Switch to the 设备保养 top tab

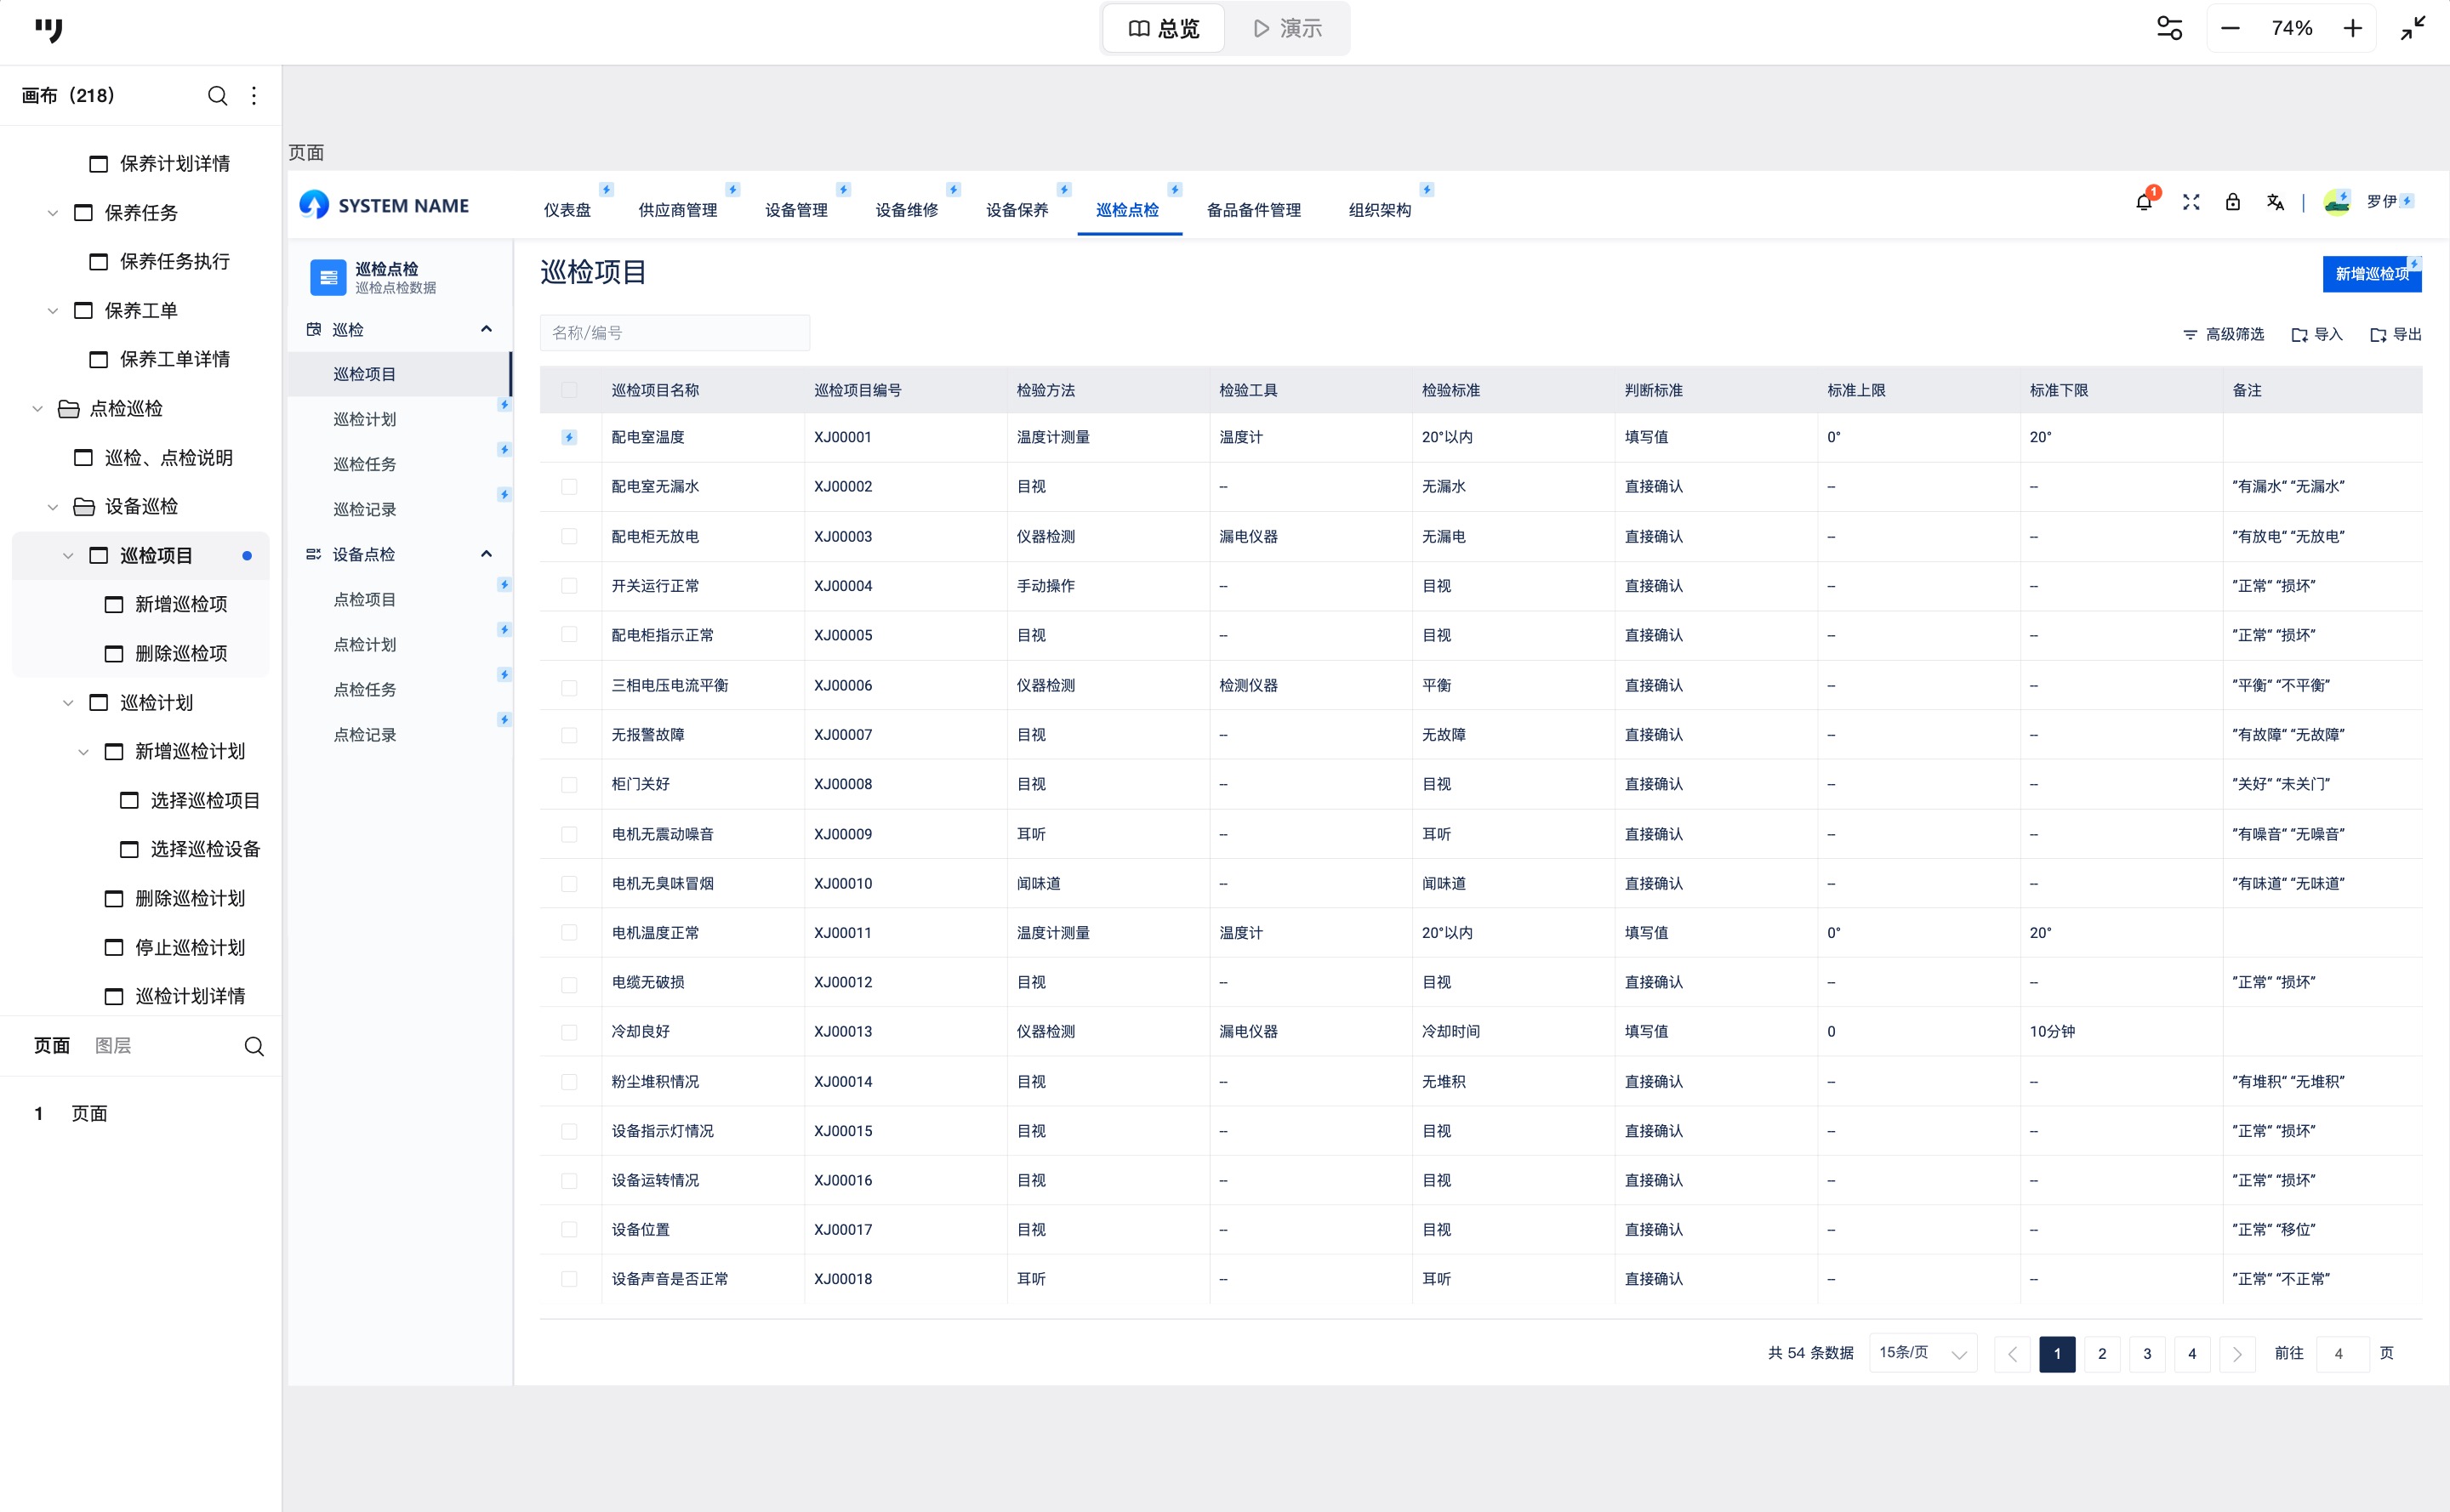pyautogui.click(x=1017, y=210)
